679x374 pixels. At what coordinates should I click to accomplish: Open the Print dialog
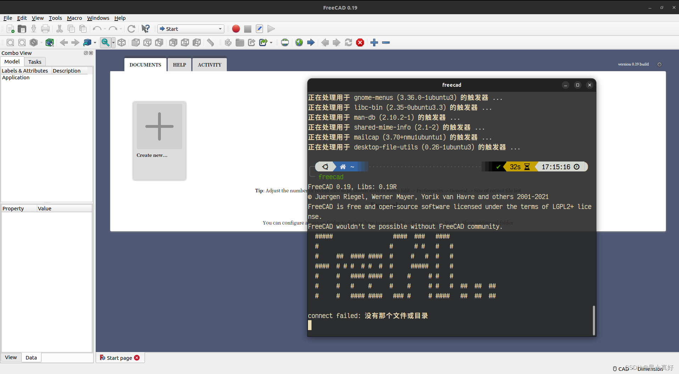pos(45,29)
